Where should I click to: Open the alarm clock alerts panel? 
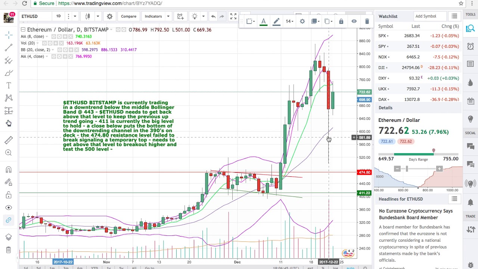point(471,46)
